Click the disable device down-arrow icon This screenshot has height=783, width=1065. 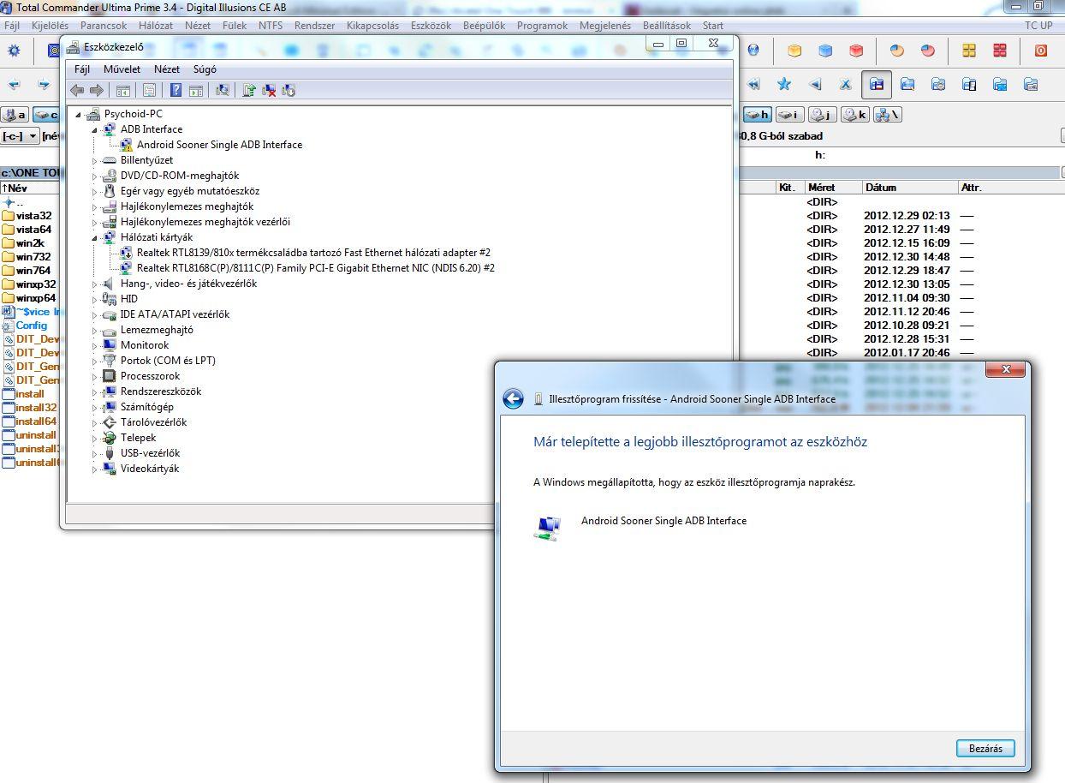pyautogui.click(x=289, y=90)
